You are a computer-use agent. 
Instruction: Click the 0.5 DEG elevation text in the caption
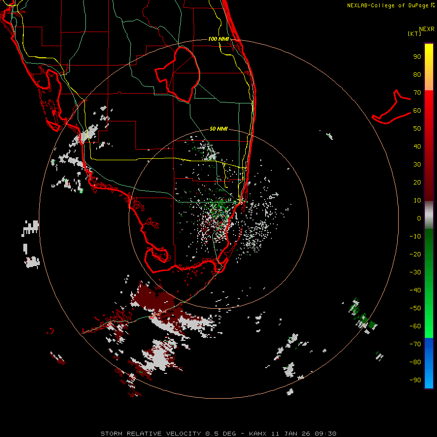221,434
